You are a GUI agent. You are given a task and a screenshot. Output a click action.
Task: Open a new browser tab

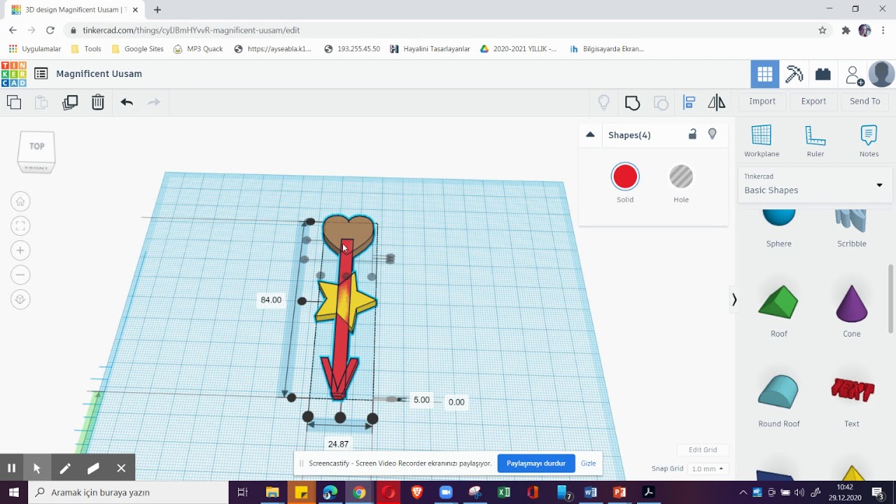(157, 10)
